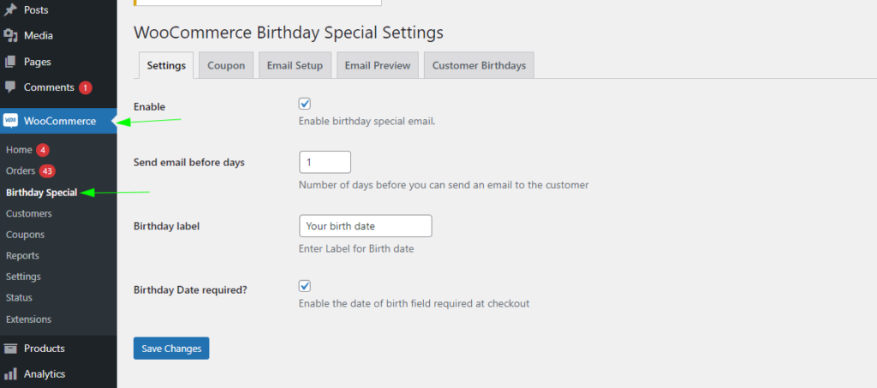Screen dimensions: 877x388
Task: Open the Customers submenu link
Action: (x=29, y=213)
